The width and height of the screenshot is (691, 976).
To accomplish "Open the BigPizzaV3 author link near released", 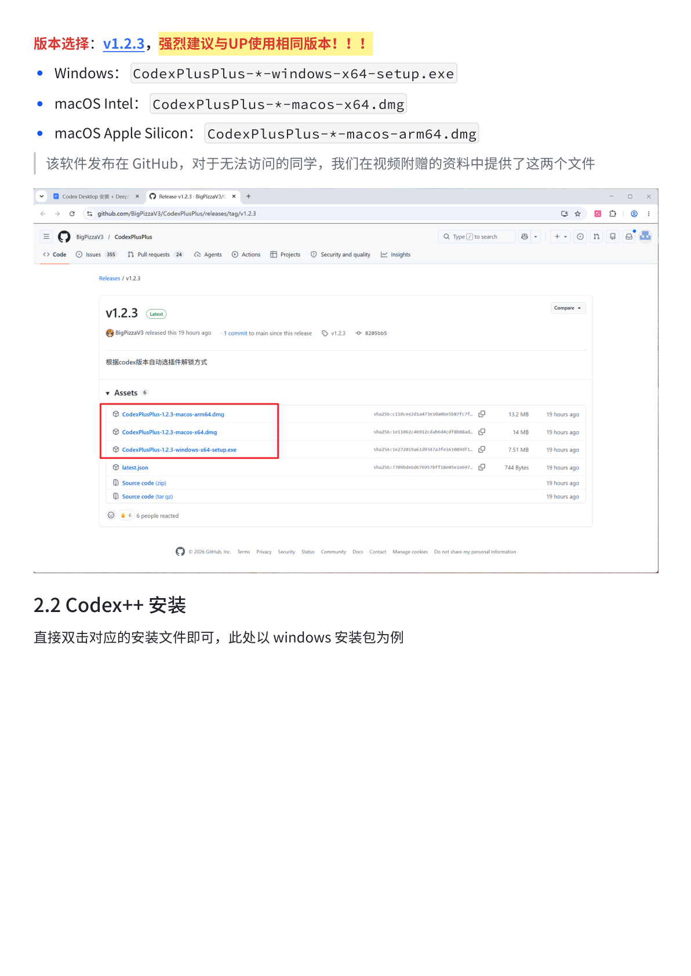I will coord(129,333).
